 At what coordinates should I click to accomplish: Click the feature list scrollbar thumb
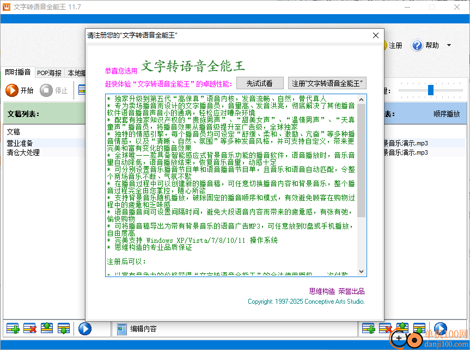pos(361,161)
